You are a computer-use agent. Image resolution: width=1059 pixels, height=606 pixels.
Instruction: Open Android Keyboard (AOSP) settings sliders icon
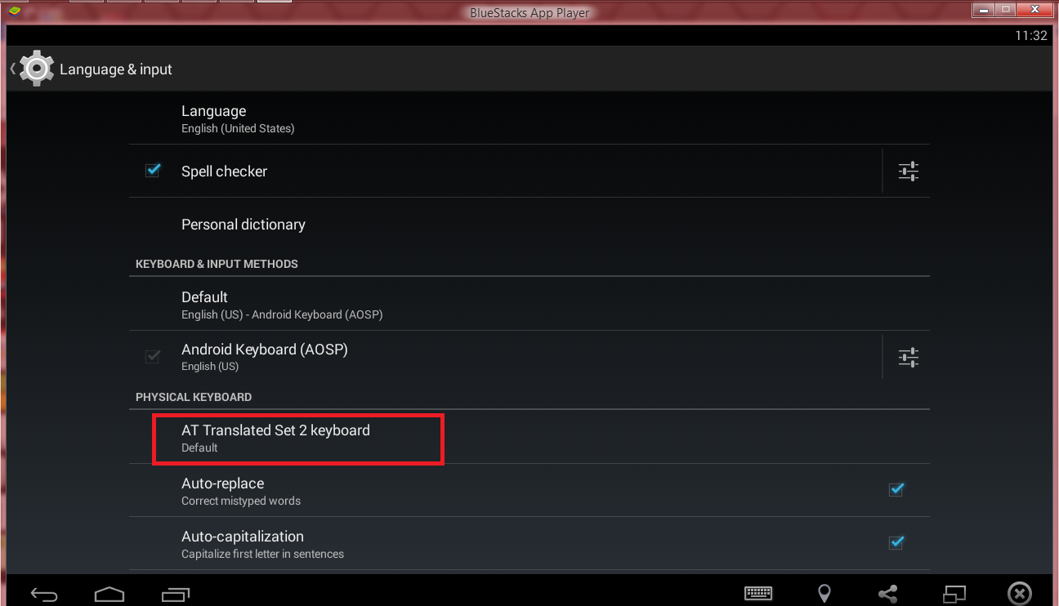[x=908, y=357]
